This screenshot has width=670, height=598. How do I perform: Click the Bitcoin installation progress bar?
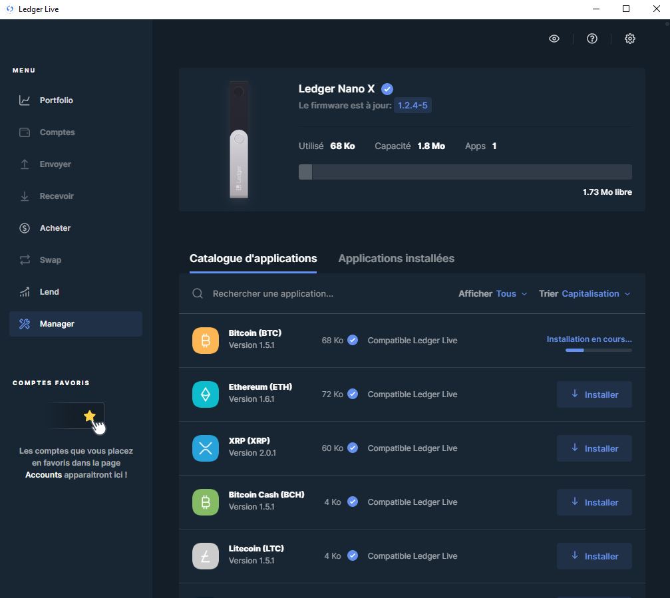click(x=599, y=351)
